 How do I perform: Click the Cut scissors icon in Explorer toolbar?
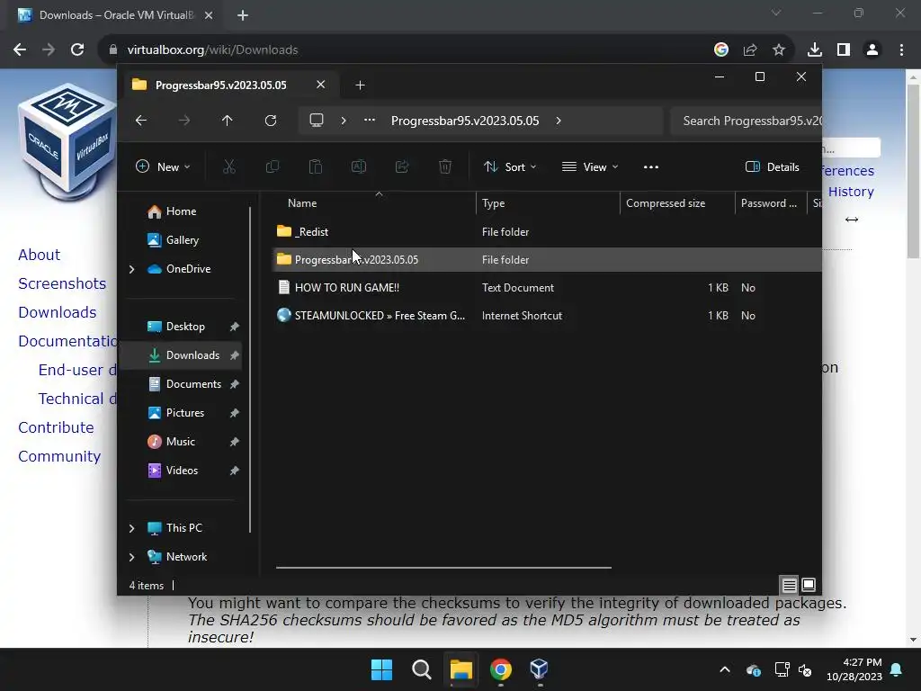click(x=229, y=166)
